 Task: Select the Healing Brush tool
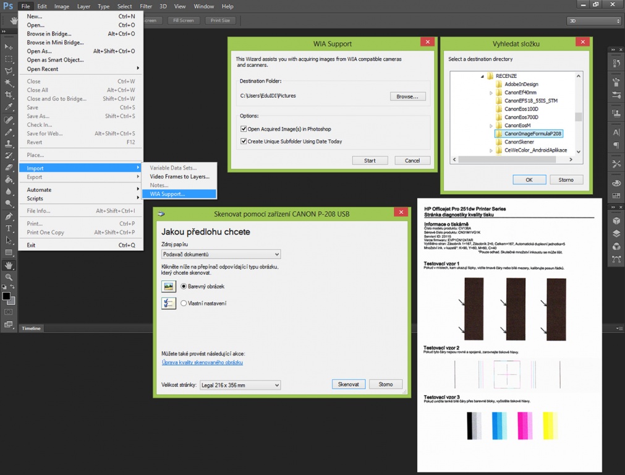pyautogui.click(x=9, y=119)
